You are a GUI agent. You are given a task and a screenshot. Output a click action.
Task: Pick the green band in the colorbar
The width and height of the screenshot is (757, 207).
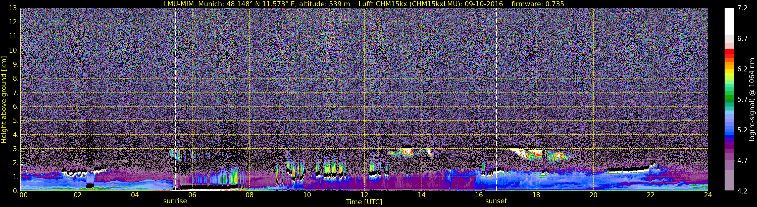tap(729, 97)
